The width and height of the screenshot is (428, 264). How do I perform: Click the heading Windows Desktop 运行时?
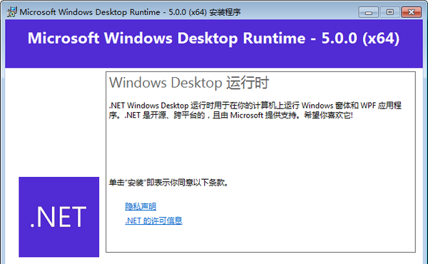(189, 83)
